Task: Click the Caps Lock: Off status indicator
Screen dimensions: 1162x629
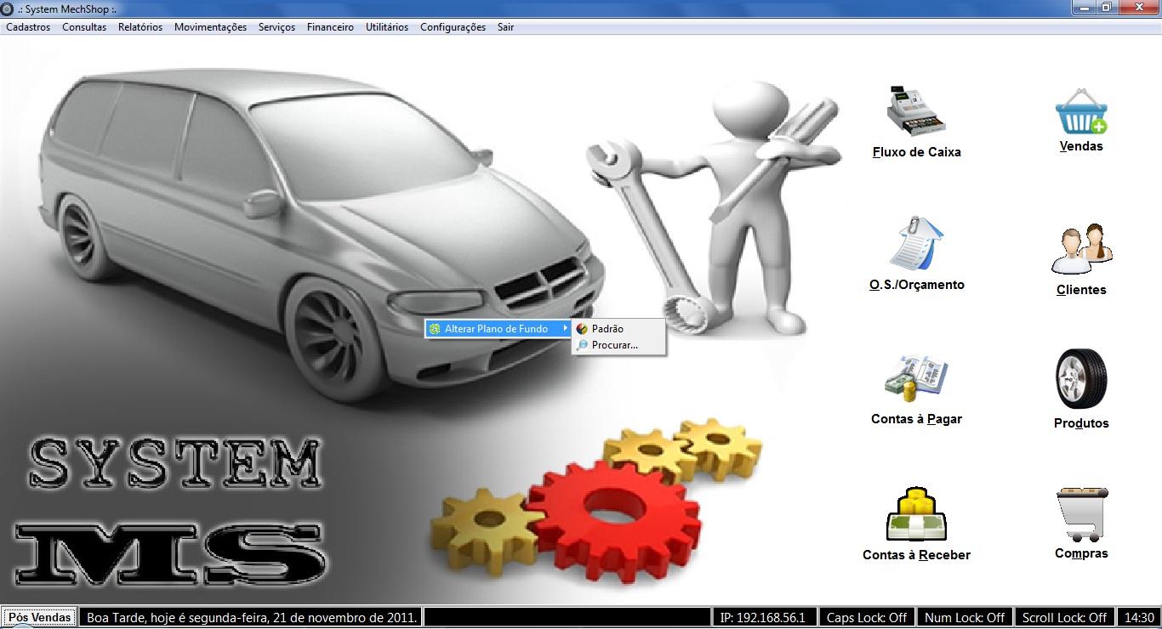Action: (867, 617)
